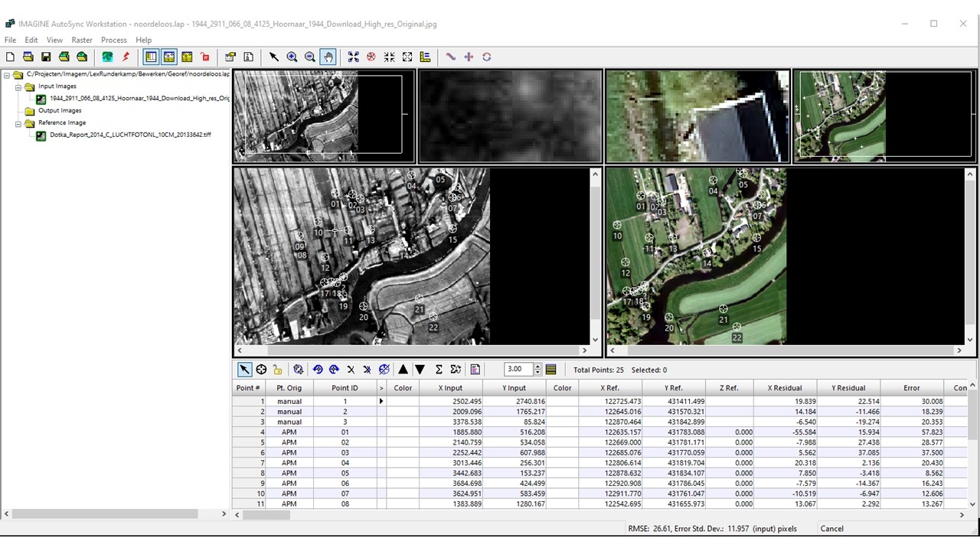The image size is (980, 551).
Task: Collapse the noordeloos.lap project root node
Action: [x=7, y=75]
